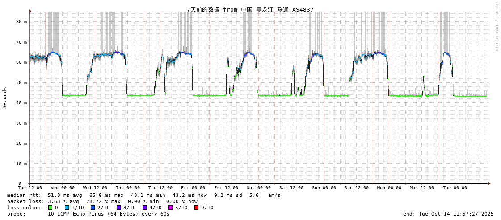Click the green 0 loss color swatch
Viewport: 501px width, 220px height.
coord(51,208)
